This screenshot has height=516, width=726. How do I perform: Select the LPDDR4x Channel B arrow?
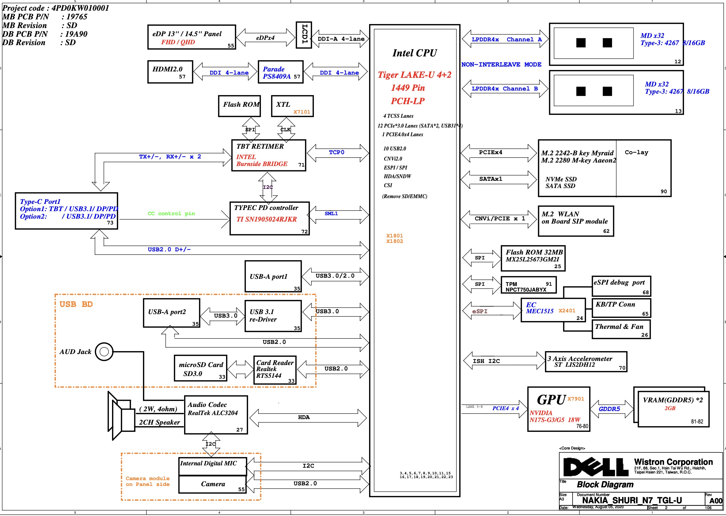pos(505,89)
